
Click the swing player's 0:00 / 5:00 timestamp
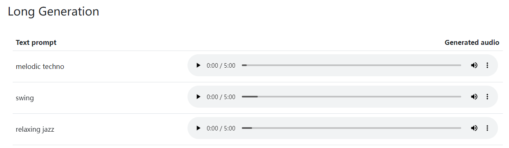pyautogui.click(x=221, y=97)
